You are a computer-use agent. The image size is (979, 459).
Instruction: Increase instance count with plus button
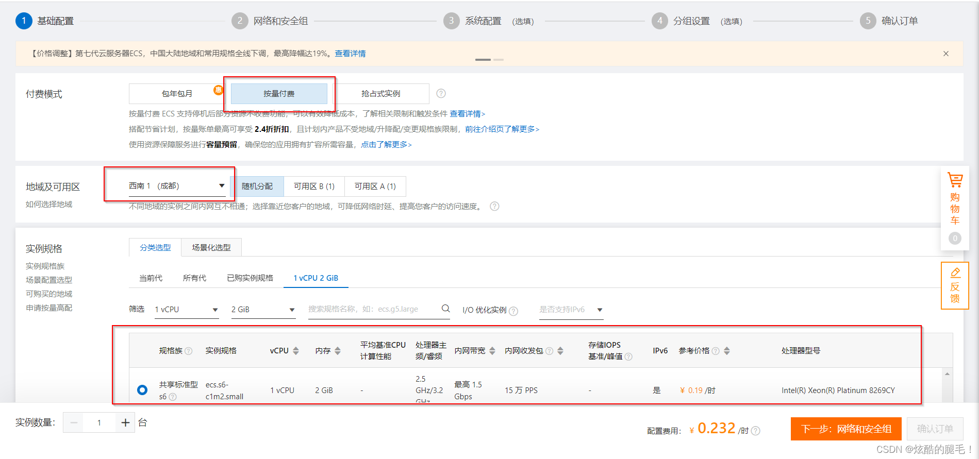(x=125, y=423)
